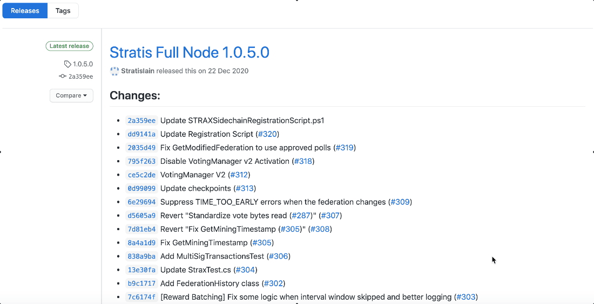
Task: Click the Latest release badge
Action: [x=69, y=46]
